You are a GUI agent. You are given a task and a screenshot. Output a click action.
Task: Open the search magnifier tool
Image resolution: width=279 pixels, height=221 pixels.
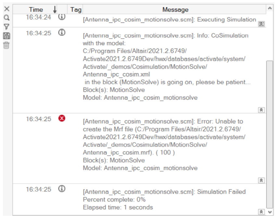[x=6, y=18]
